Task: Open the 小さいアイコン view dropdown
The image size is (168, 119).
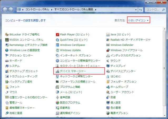Action: 139,20
